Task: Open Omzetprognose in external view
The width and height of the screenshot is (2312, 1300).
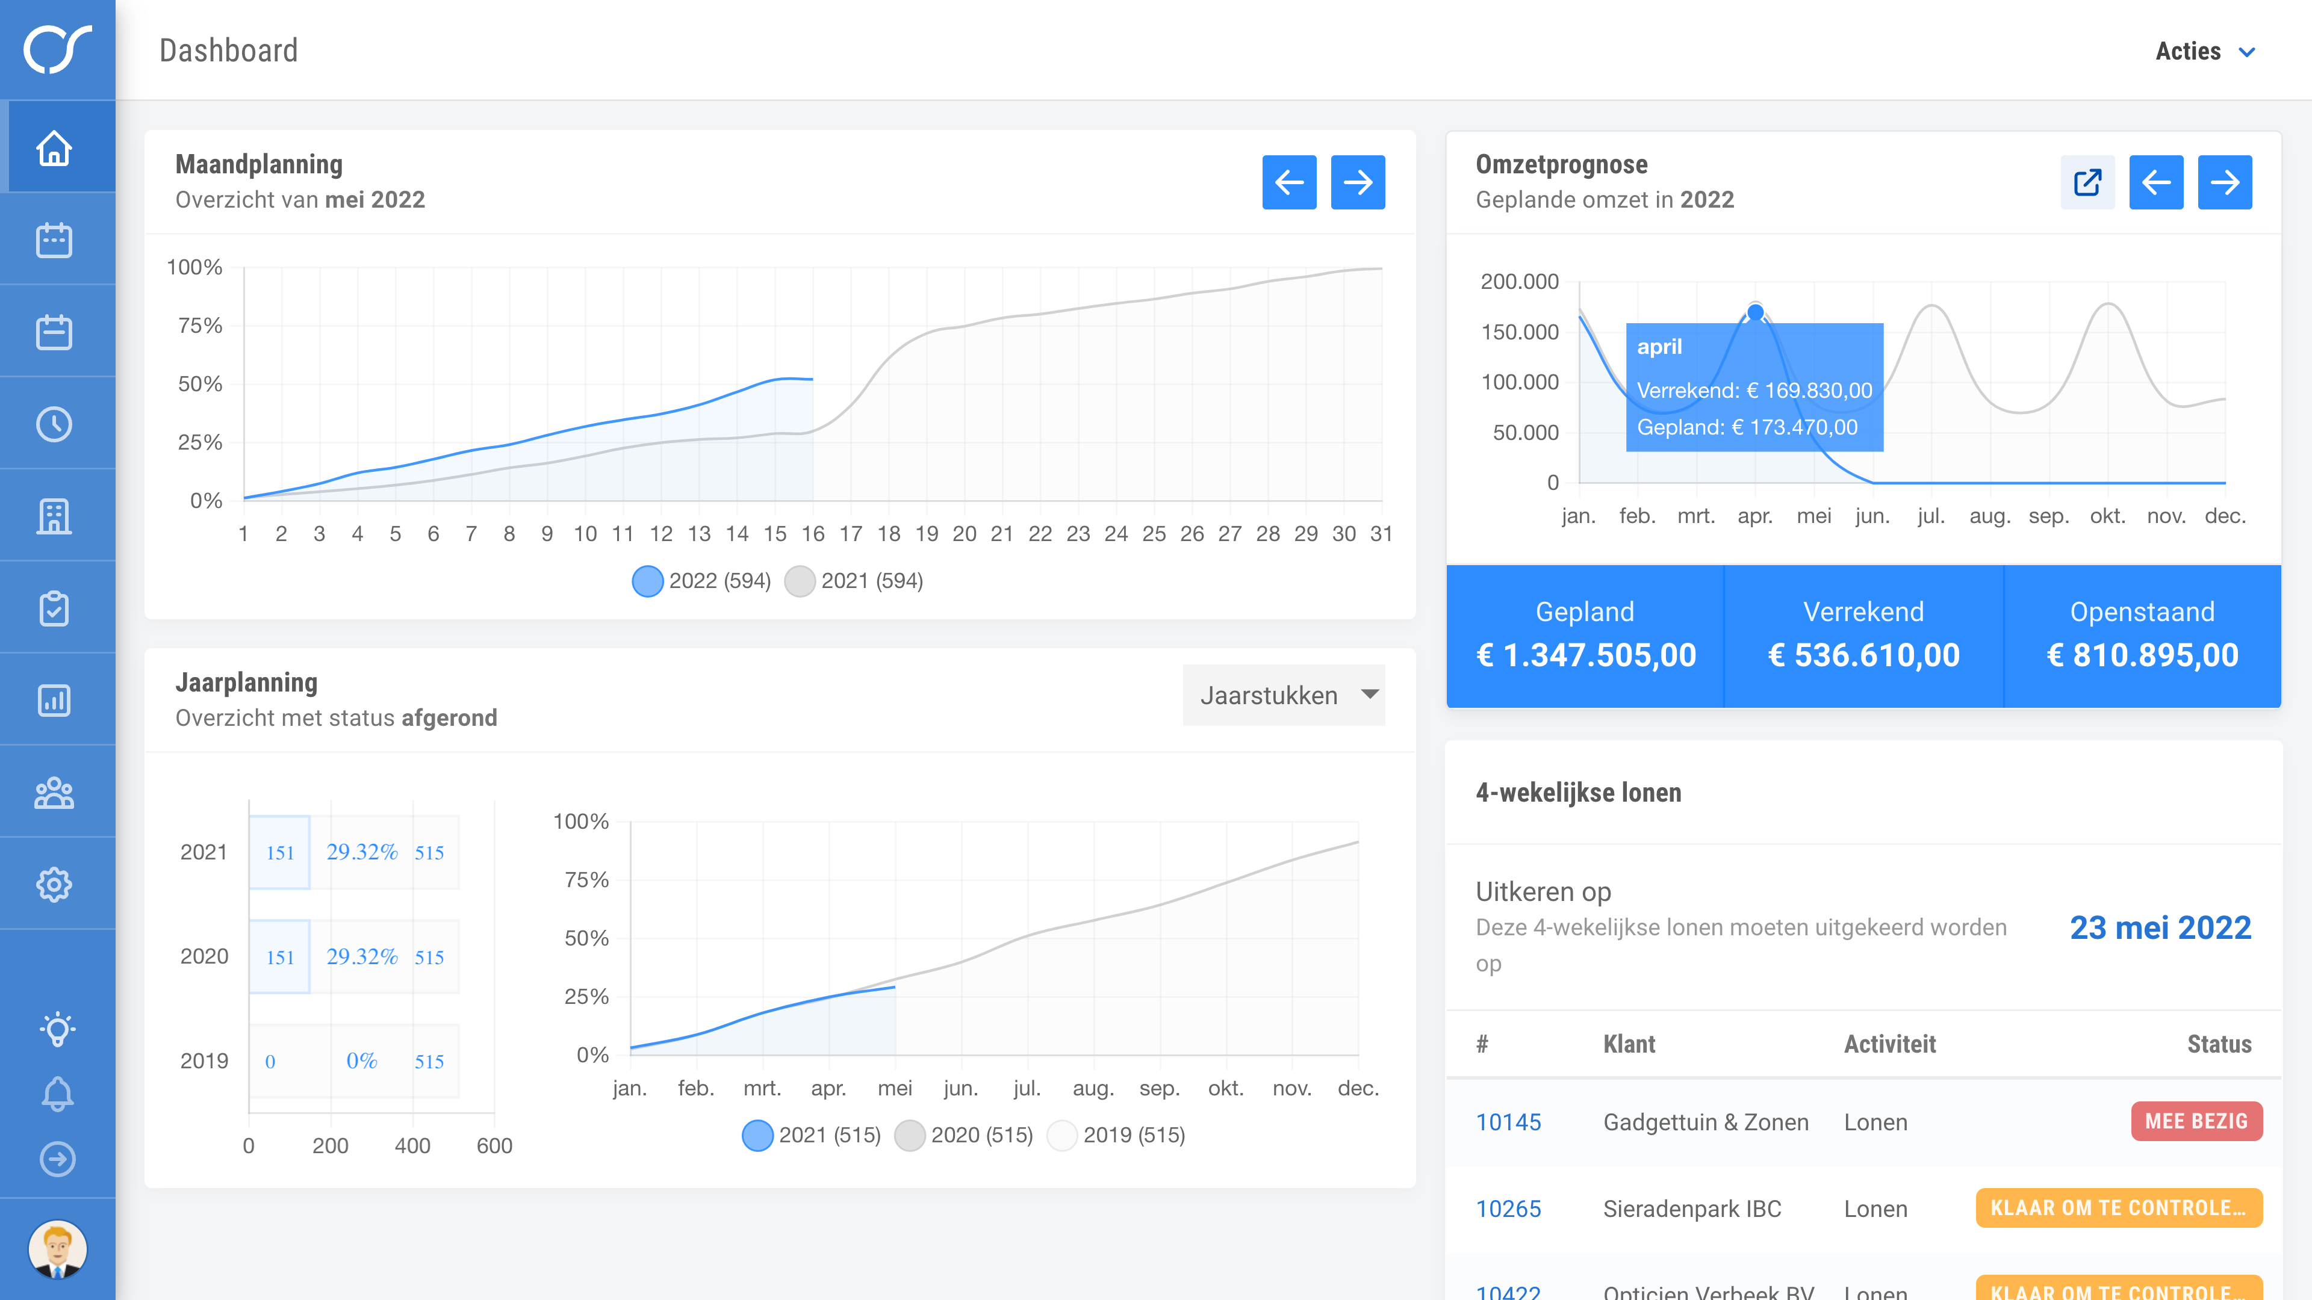Action: click(x=2087, y=182)
